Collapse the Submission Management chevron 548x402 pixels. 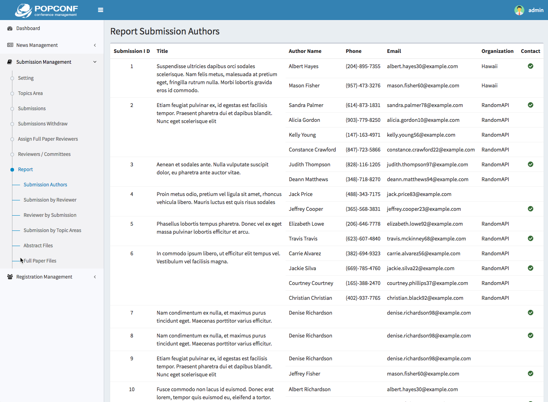pos(95,62)
